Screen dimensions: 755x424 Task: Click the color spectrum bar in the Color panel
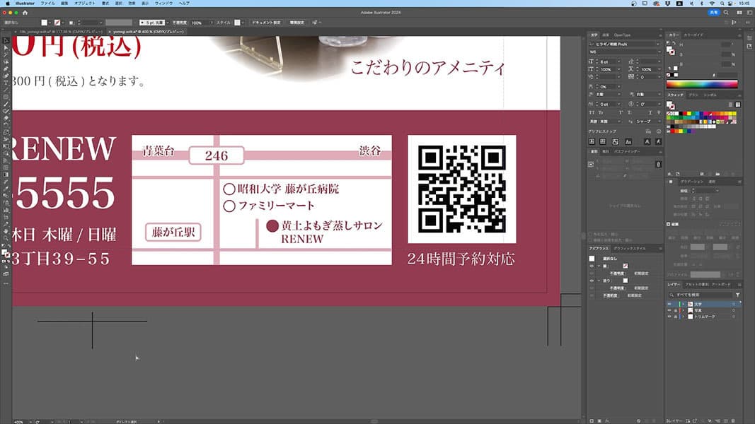702,84
